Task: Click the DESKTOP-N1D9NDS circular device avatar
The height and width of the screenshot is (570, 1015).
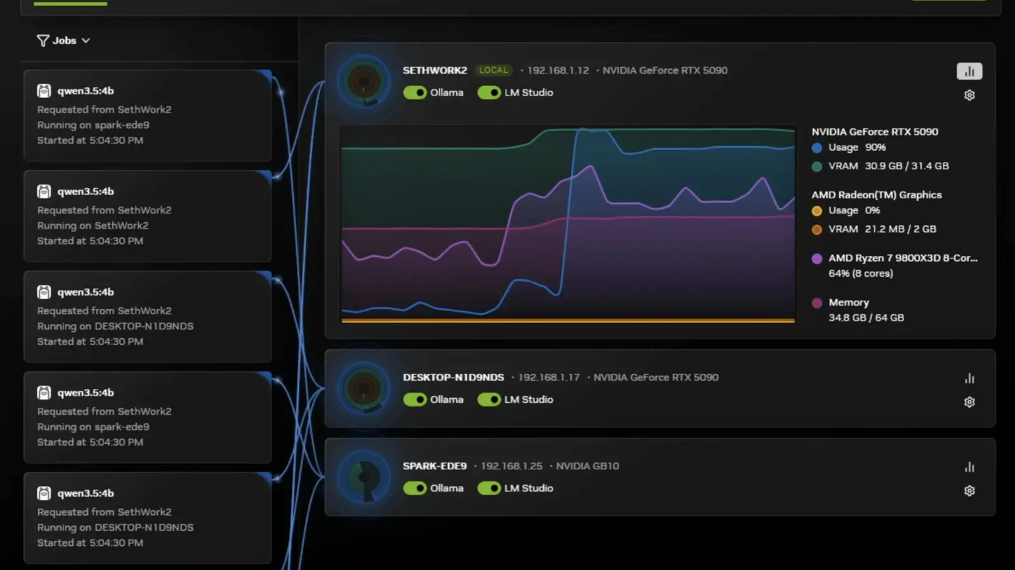Action: click(364, 388)
